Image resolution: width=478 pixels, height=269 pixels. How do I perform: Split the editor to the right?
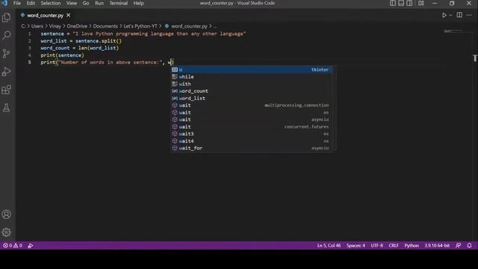459,15
